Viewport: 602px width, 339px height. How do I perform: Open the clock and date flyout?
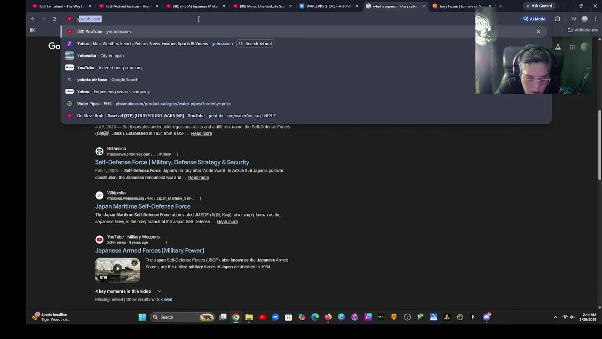point(589,317)
